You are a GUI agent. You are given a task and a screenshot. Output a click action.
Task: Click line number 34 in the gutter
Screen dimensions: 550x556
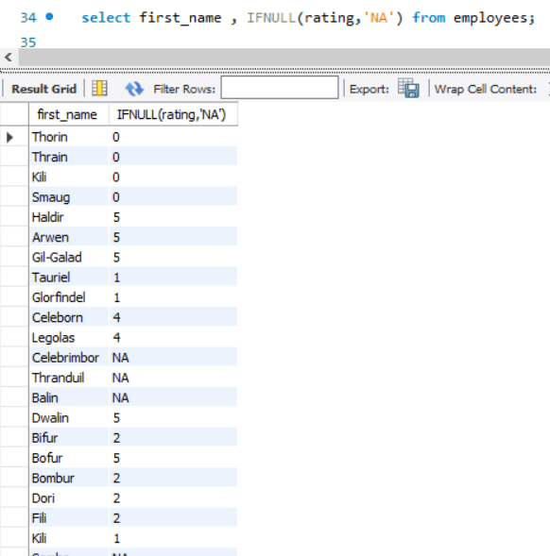(28, 17)
